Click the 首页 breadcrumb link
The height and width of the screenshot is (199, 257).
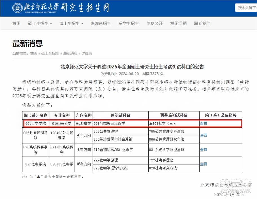tap(34, 53)
